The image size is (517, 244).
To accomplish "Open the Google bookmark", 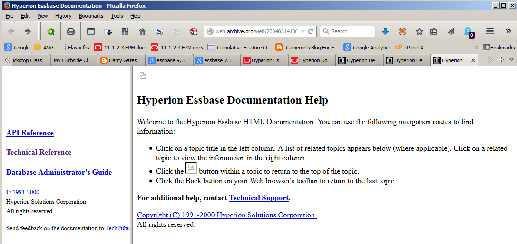I will tap(17, 48).
